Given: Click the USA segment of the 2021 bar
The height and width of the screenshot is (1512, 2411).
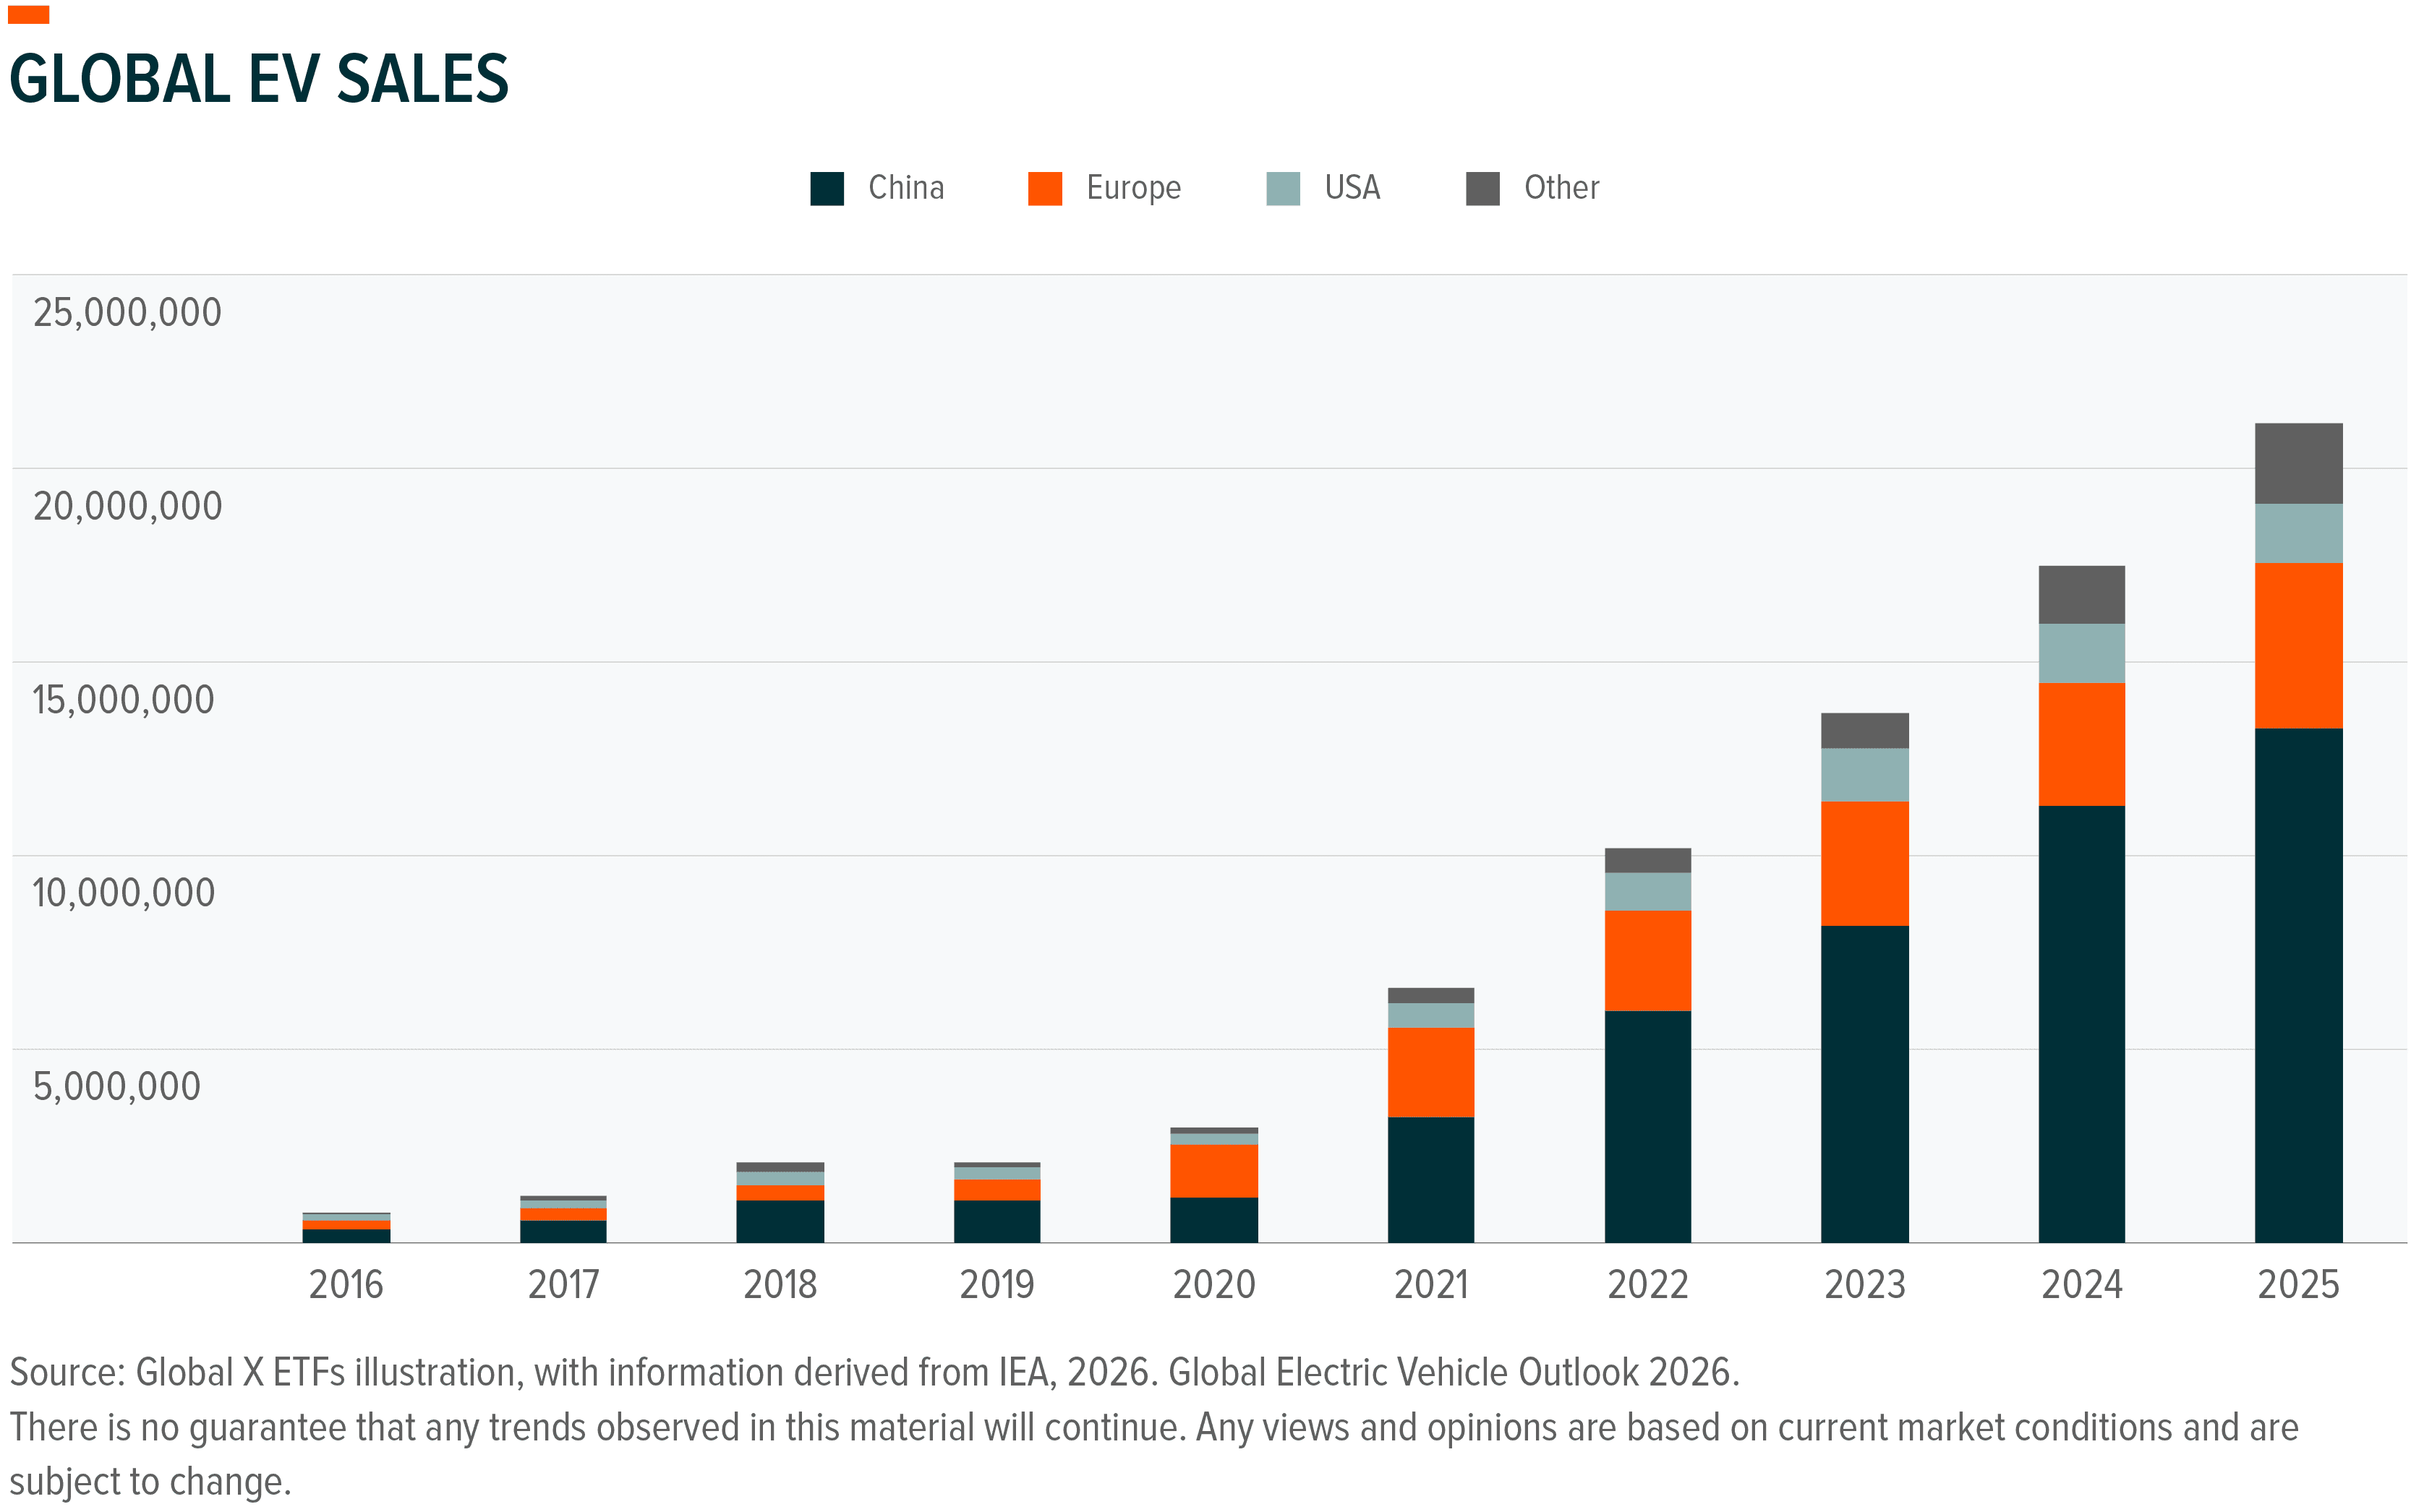Looking at the screenshot, I should click(x=1430, y=1016).
